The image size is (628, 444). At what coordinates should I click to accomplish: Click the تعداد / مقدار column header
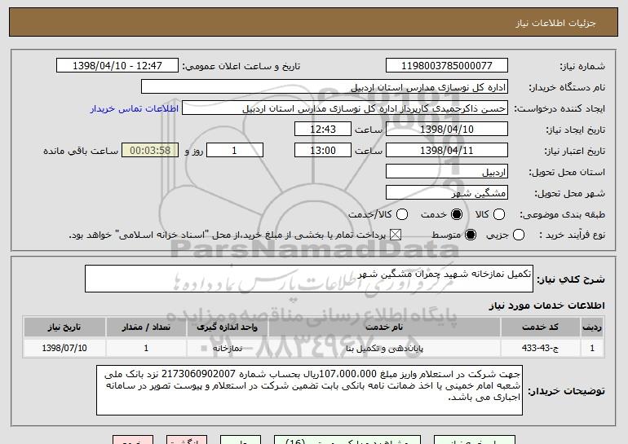(x=146, y=328)
